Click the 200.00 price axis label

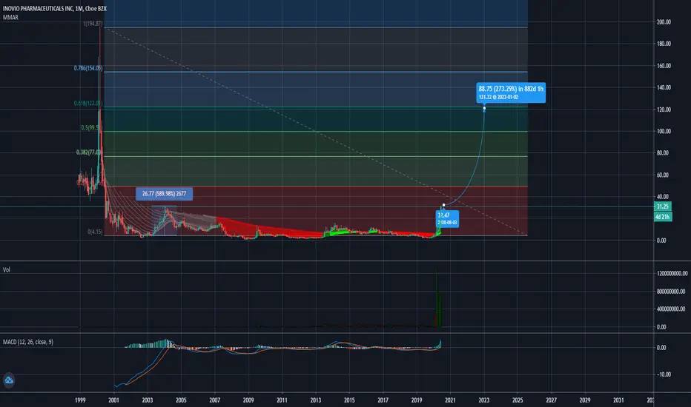click(x=664, y=22)
